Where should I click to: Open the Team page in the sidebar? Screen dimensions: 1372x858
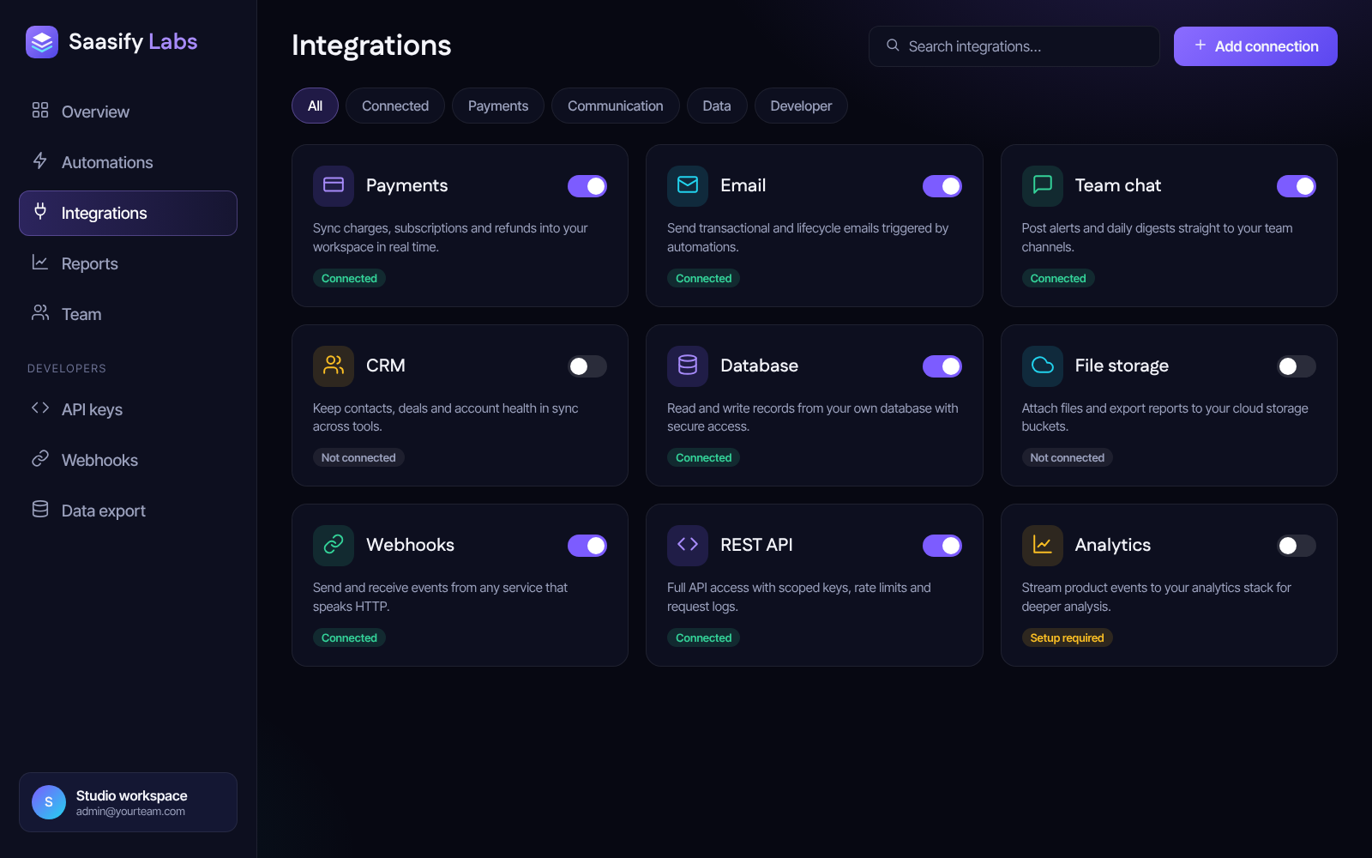(x=128, y=314)
